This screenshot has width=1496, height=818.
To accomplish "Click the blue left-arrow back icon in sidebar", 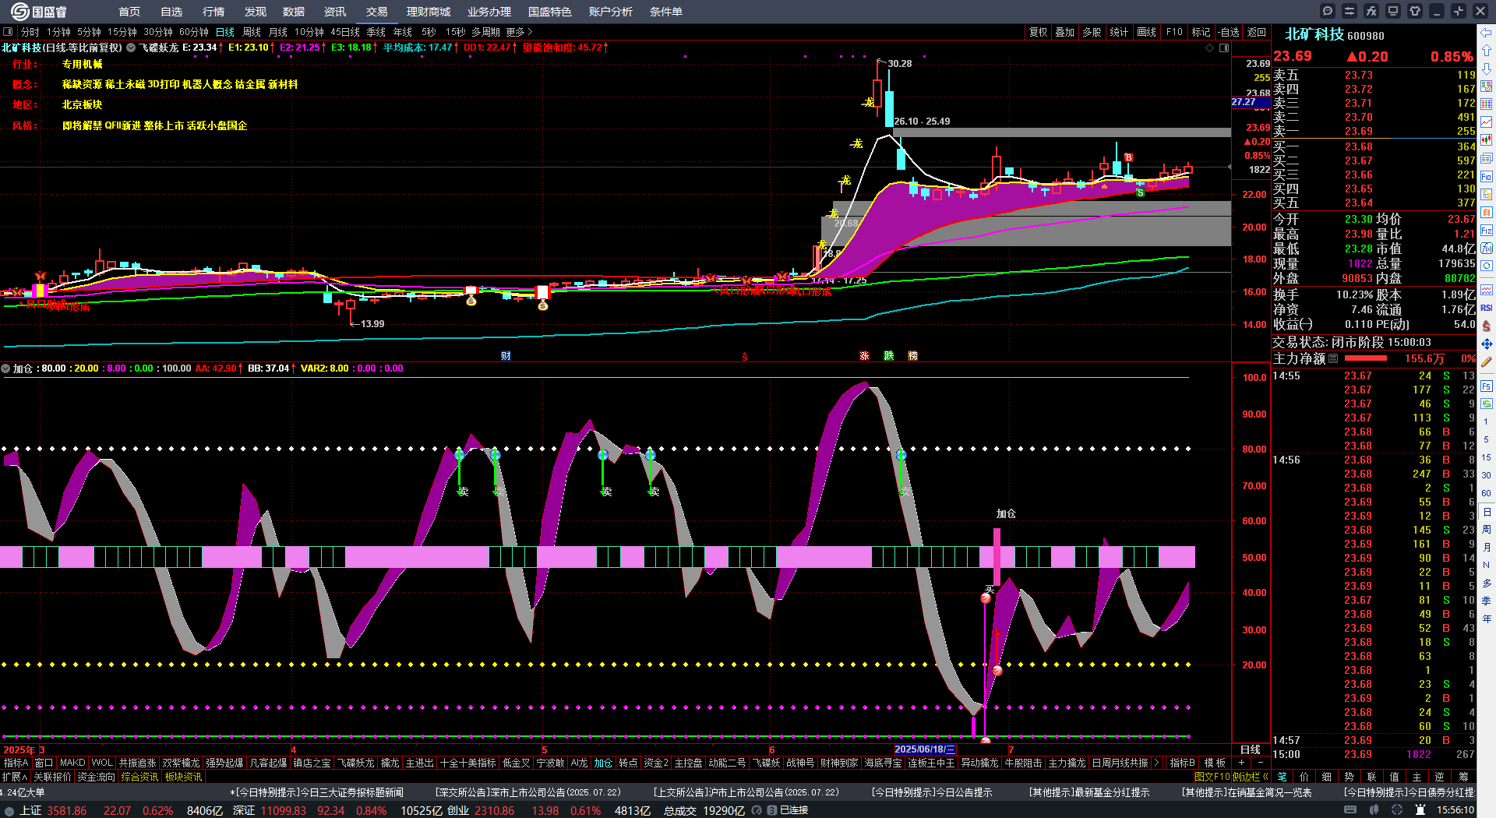I will tap(1487, 33).
